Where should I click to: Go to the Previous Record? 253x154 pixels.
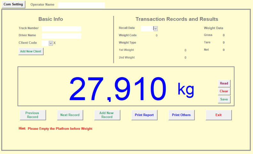tap(32, 115)
